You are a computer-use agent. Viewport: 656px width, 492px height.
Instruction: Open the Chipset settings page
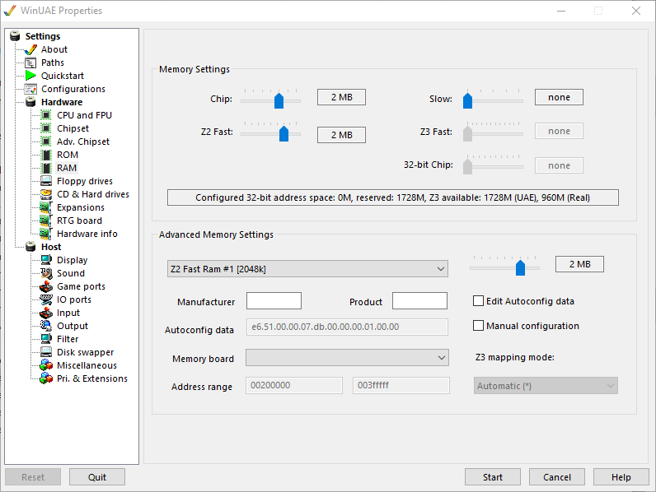click(x=73, y=128)
